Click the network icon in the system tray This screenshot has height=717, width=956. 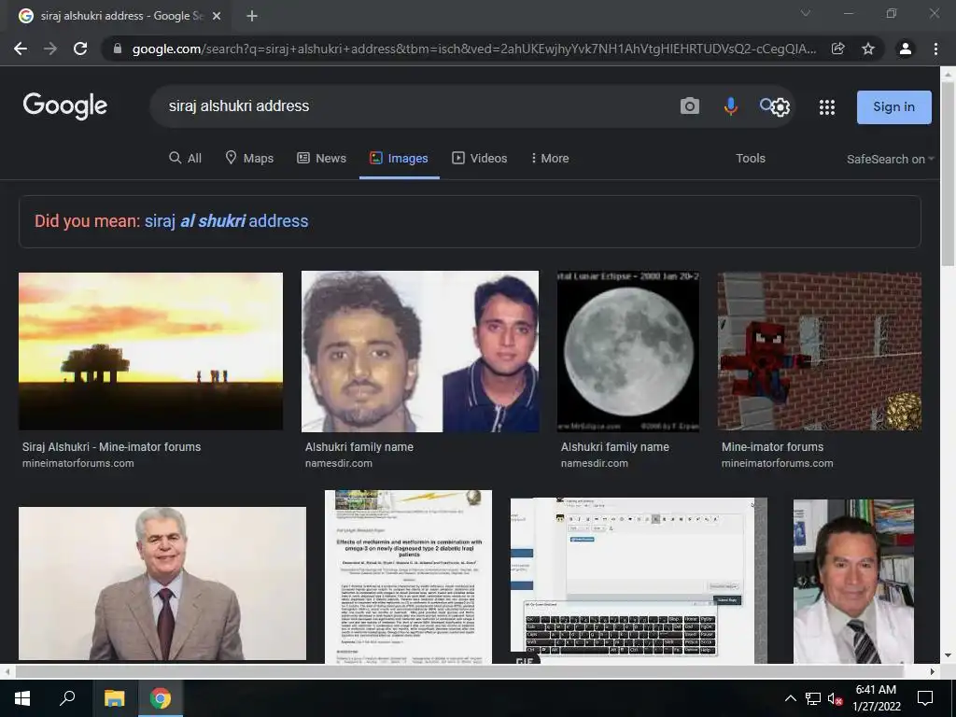click(x=813, y=698)
